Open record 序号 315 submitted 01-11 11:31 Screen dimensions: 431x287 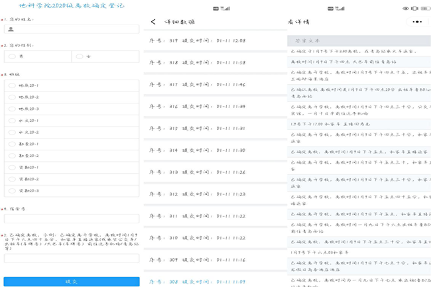pos(215,129)
